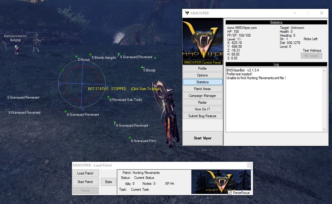This screenshot has height=204, width=332.
Task: Click the 'Nodes: 0' counter
Action: pyautogui.click(x=149, y=184)
